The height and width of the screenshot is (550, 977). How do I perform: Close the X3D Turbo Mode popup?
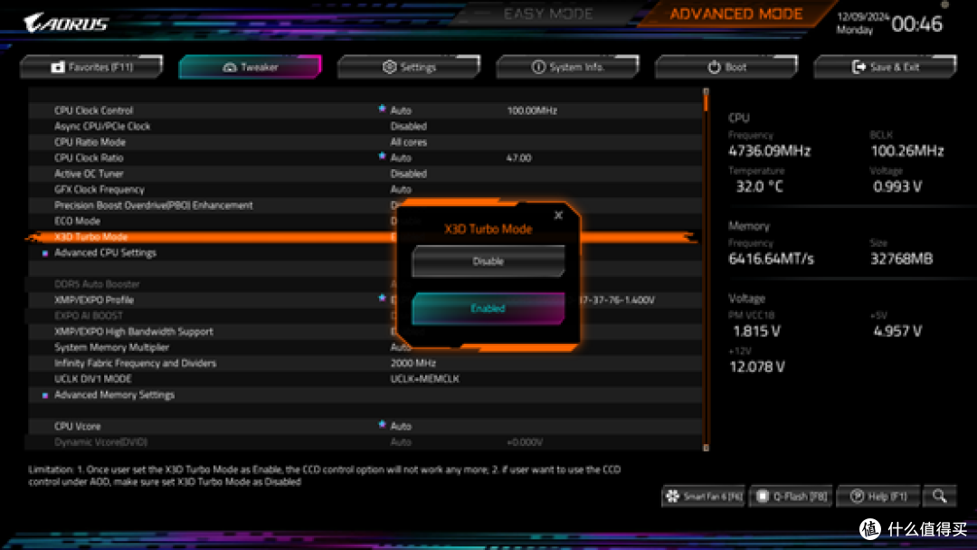(x=558, y=215)
